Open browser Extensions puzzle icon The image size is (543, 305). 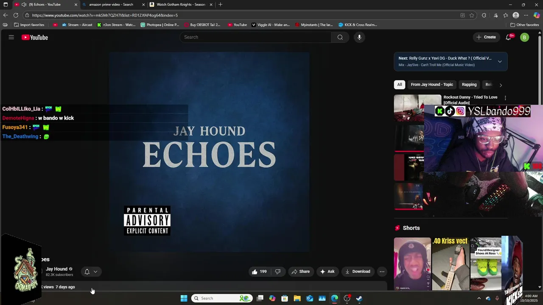[484, 15]
